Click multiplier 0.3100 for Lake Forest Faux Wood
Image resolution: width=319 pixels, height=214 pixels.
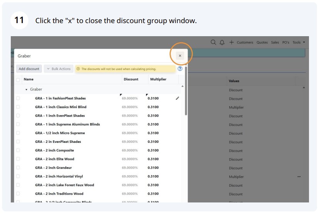153,185
